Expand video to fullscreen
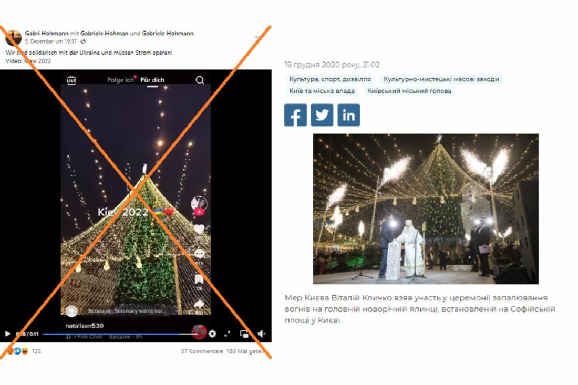The height and width of the screenshot is (385, 578). click(x=228, y=334)
